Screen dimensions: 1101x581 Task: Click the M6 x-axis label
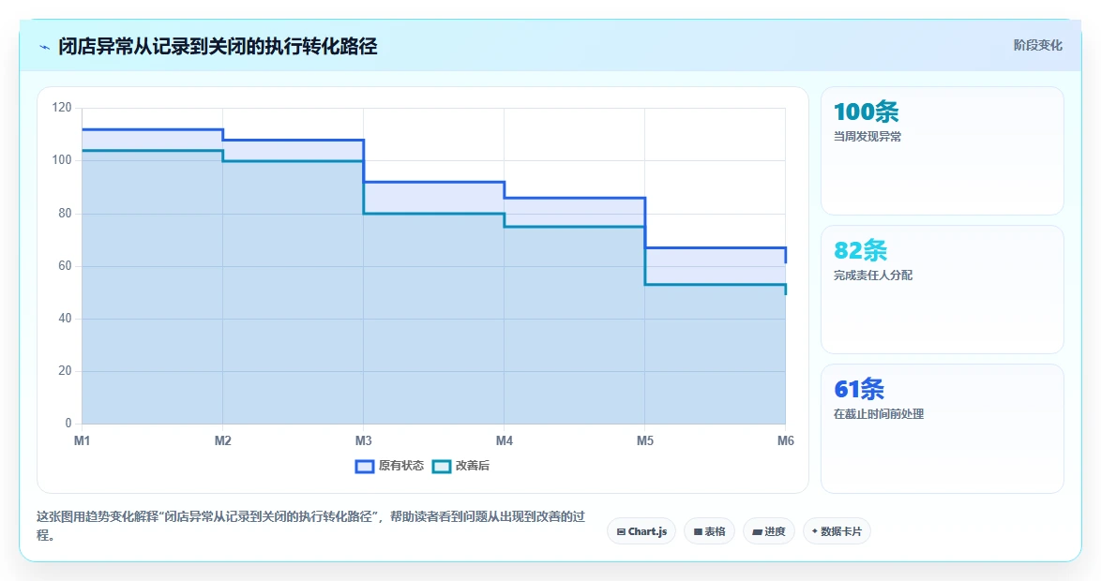785,440
